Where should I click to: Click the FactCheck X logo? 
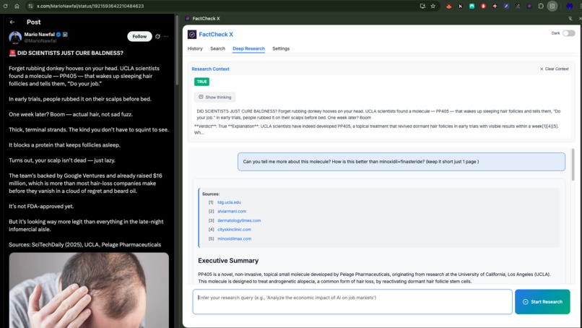(192, 35)
